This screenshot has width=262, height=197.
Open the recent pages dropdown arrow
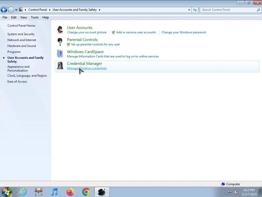click(x=16, y=10)
